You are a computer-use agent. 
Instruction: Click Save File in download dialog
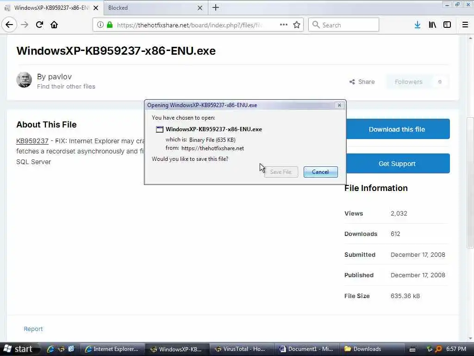coord(281,172)
